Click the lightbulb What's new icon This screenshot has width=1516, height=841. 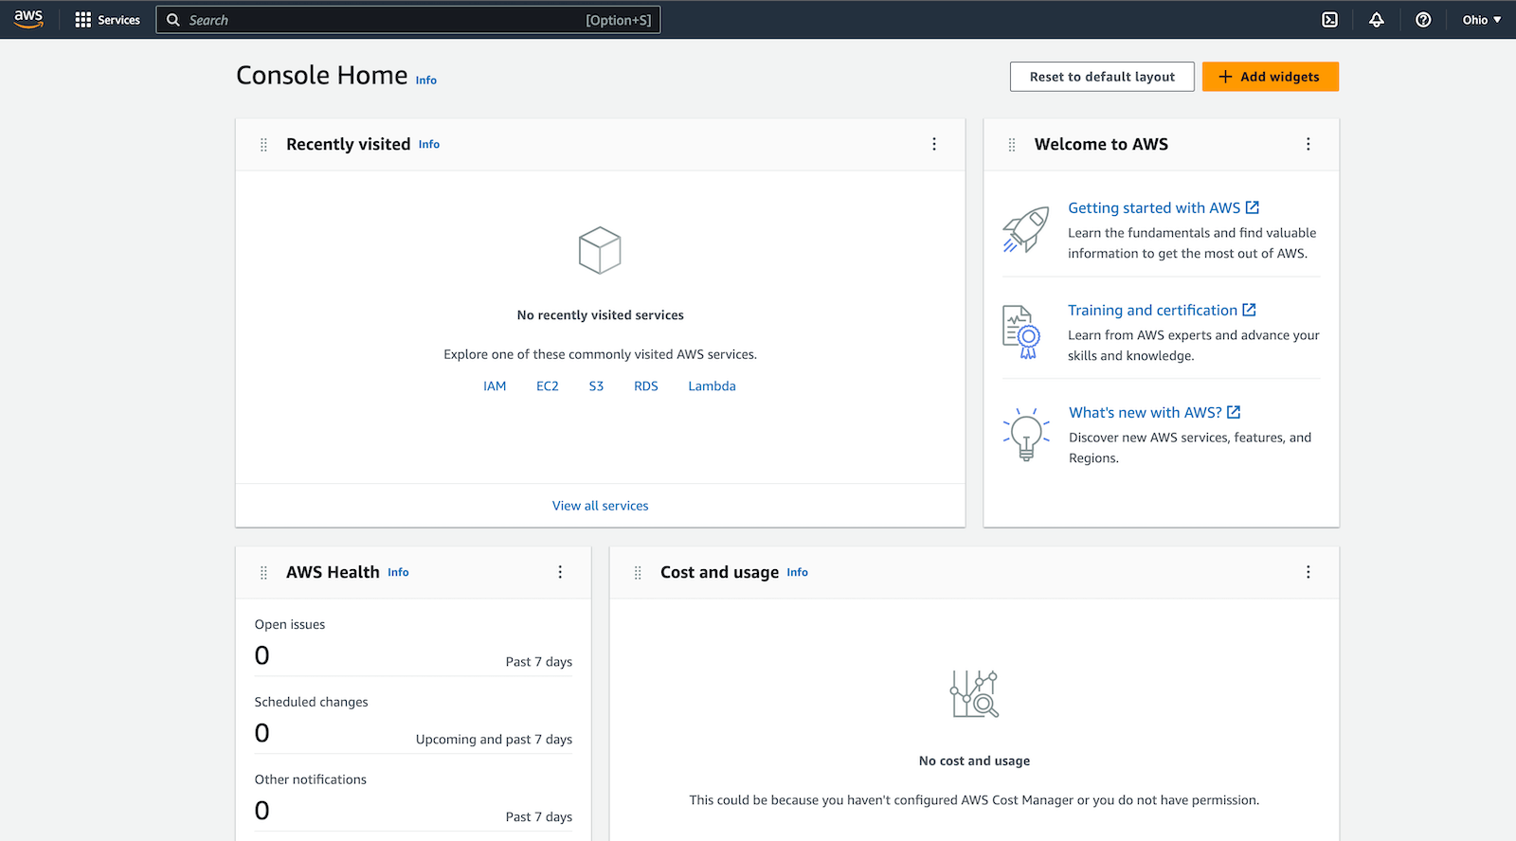click(1026, 434)
